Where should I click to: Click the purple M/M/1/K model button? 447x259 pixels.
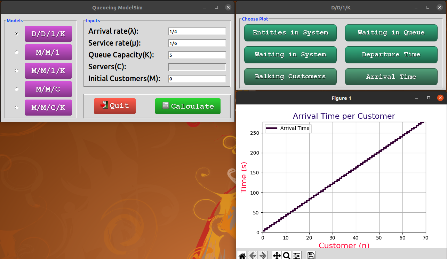pos(48,71)
